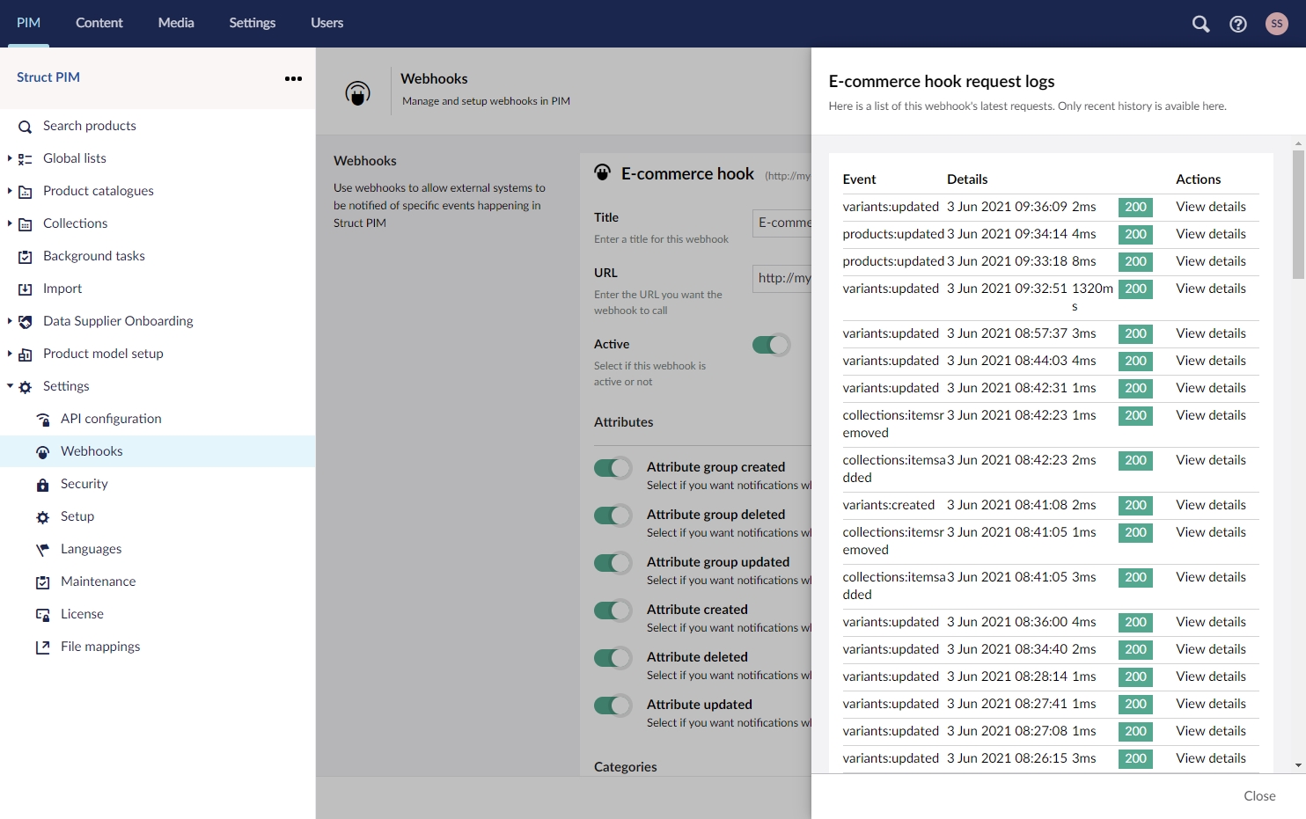Image resolution: width=1306 pixels, height=819 pixels.
Task: Open the Struct PIM three-dots menu
Action: pyautogui.click(x=293, y=78)
